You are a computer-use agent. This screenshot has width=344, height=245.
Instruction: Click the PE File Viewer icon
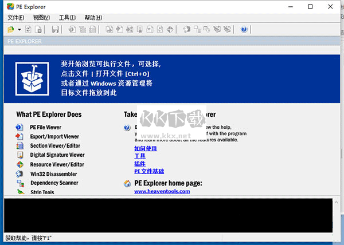click(20, 128)
